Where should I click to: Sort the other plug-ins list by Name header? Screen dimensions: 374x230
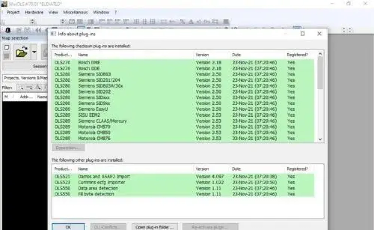[135, 169]
